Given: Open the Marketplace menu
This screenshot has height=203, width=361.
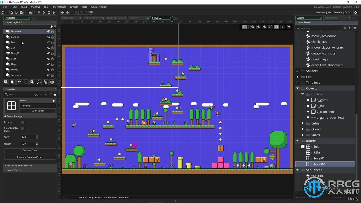Looking at the screenshot, I should pyautogui.click(x=60, y=7).
